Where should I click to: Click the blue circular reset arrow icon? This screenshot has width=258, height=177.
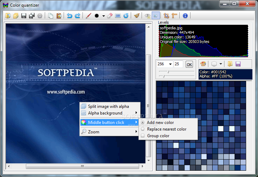pos(126,16)
